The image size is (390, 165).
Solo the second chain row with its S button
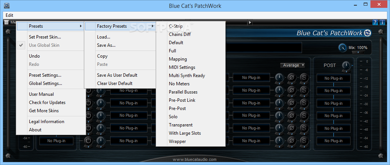304,90
